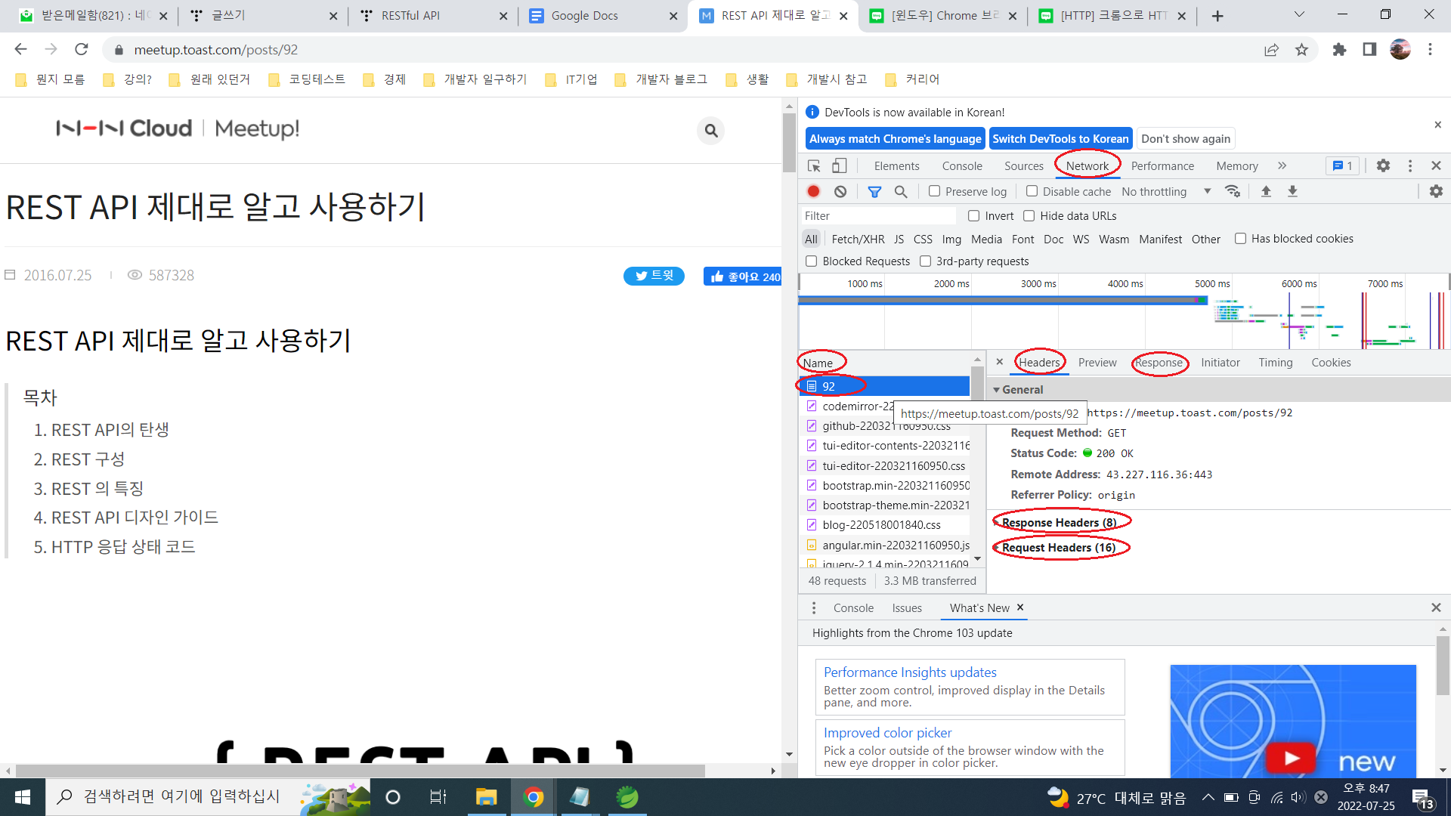Open DevTools settings gear icon
This screenshot has height=816, width=1451.
tap(1383, 165)
